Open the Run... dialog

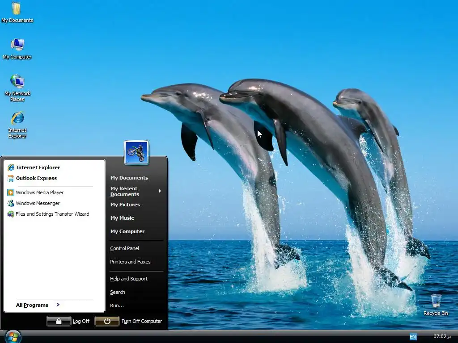point(117,305)
